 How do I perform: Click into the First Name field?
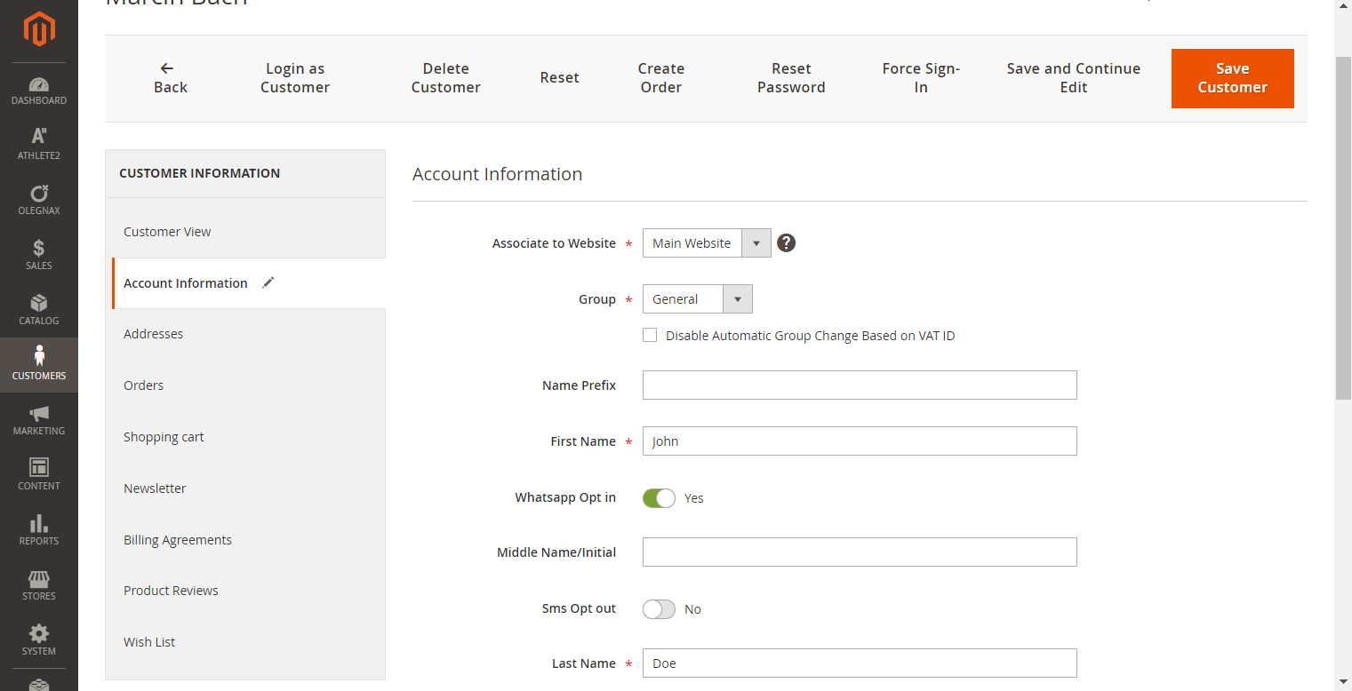859,441
